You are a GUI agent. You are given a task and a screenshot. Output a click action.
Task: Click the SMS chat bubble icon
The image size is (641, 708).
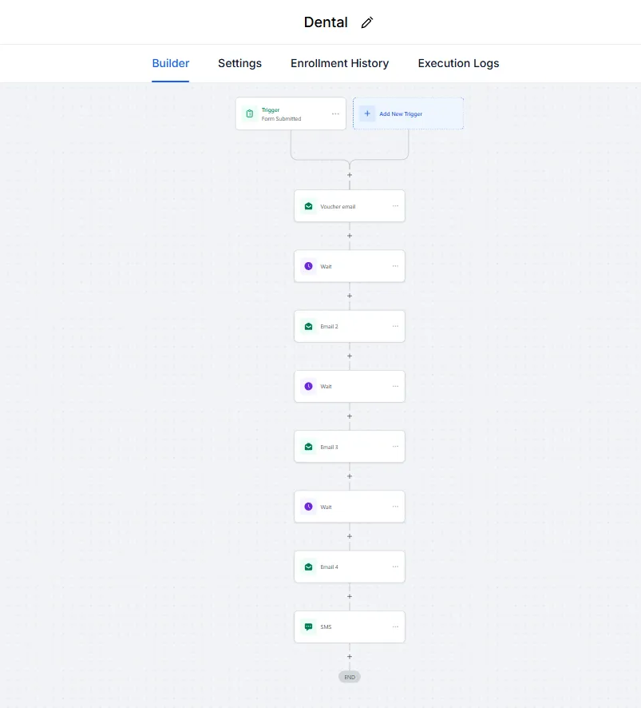tap(308, 627)
